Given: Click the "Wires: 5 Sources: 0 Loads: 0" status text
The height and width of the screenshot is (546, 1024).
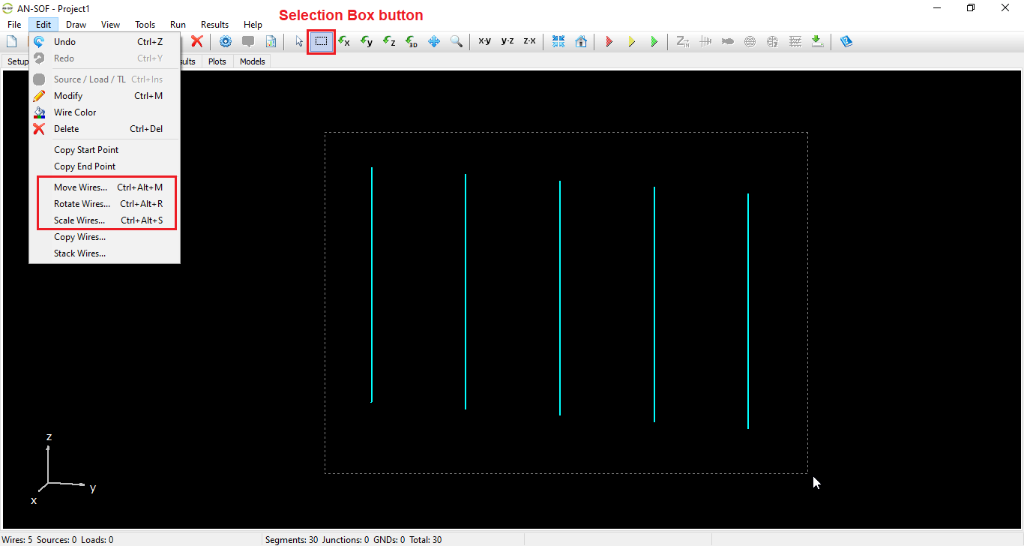Looking at the screenshot, I should pos(59,540).
